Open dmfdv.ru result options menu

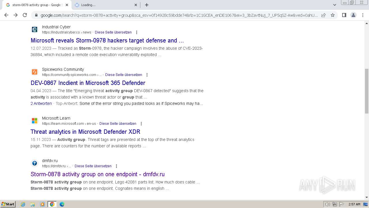[x=116, y=166]
